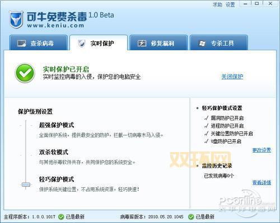This screenshot has height=223, width=280.
Task: Click the lightning patch icon on 修复漏洞 tab
Action: (142, 44)
